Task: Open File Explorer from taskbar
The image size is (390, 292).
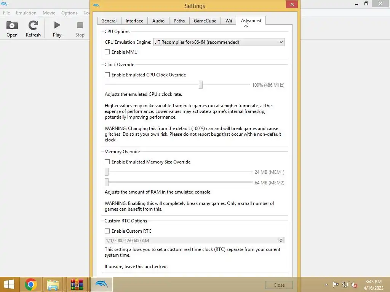Action: (53, 284)
